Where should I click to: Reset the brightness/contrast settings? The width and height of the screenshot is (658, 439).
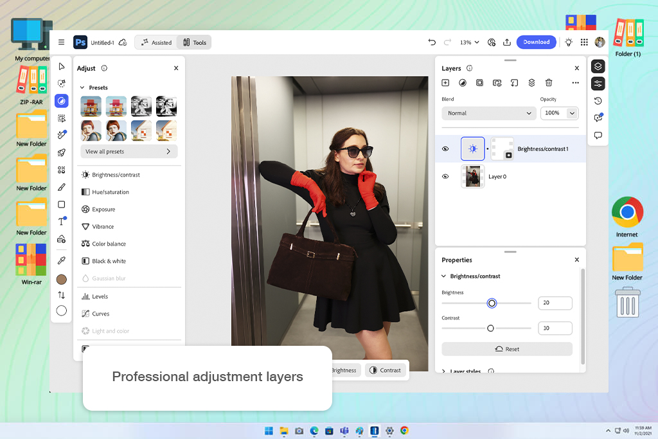[x=507, y=349]
